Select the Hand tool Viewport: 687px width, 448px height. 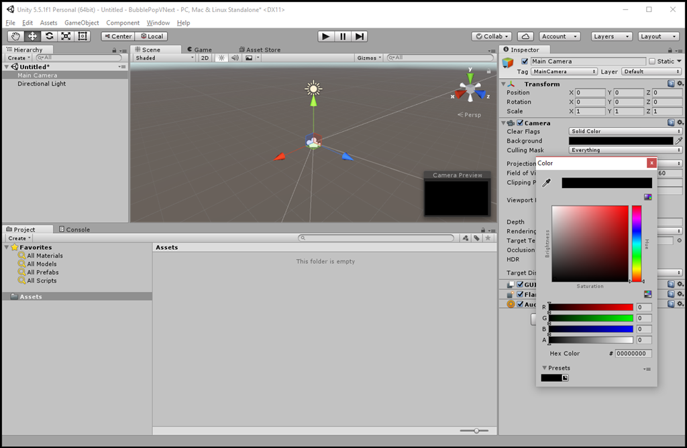coord(16,36)
